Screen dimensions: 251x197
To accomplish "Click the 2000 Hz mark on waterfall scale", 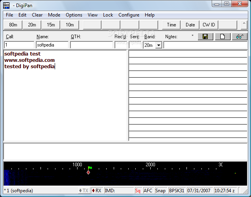I will point(150,165).
